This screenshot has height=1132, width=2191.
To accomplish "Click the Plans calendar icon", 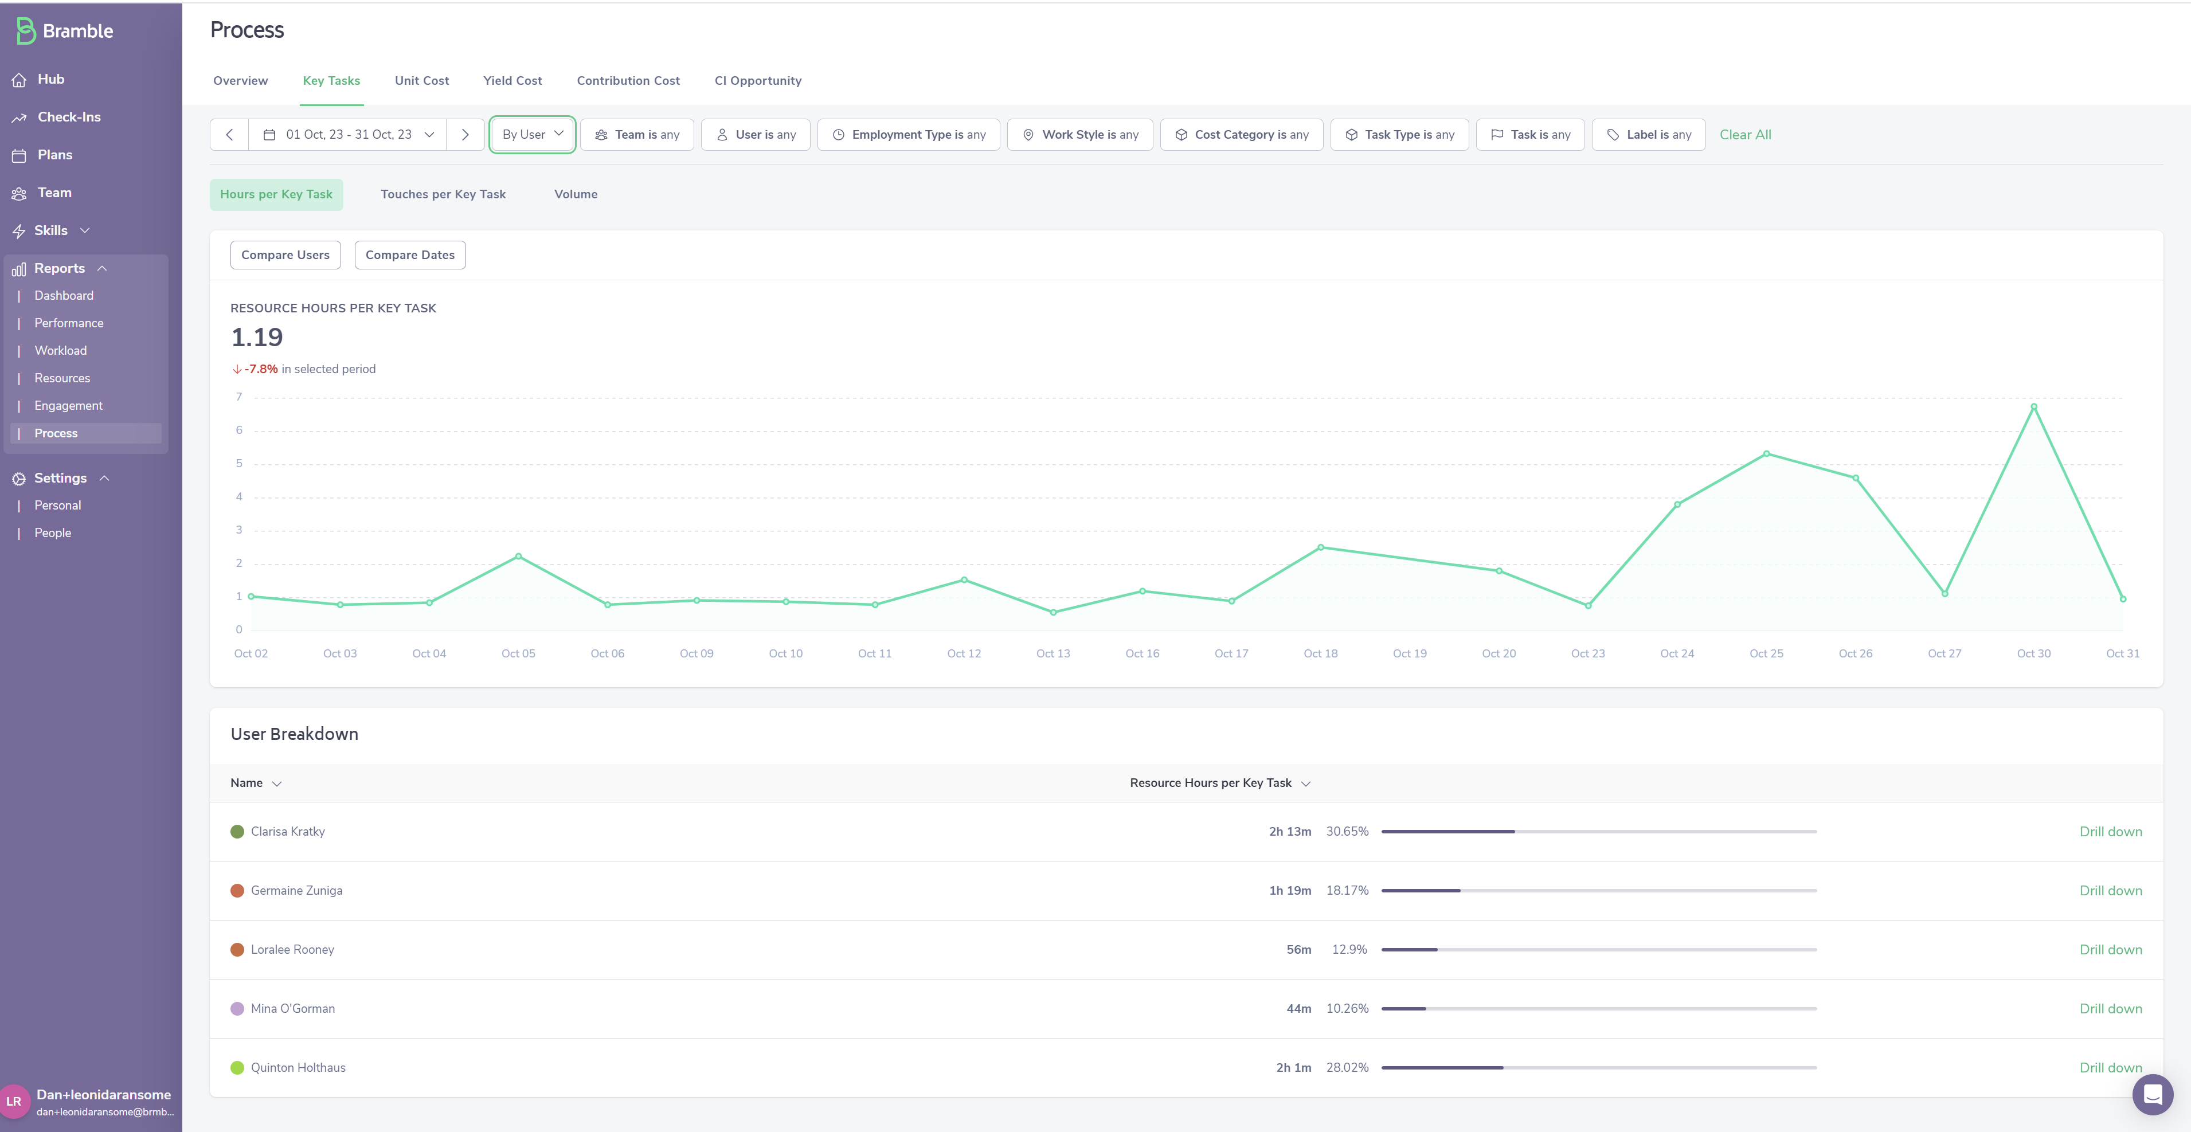I will [19, 156].
